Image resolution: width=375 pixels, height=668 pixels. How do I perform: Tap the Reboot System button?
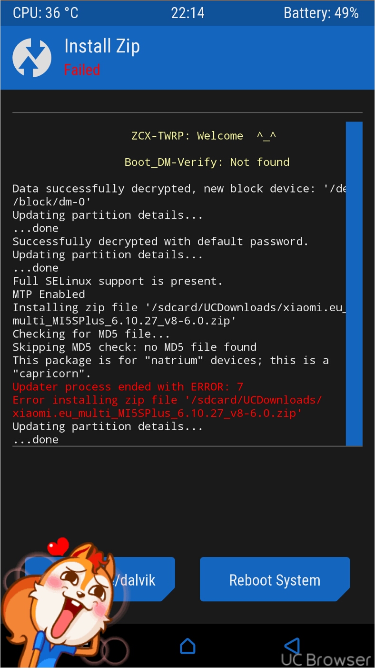pyautogui.click(x=275, y=579)
